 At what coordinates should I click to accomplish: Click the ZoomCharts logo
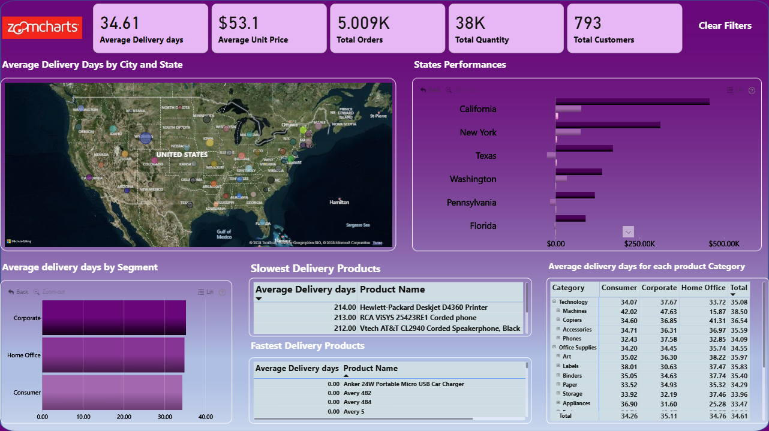(42, 28)
